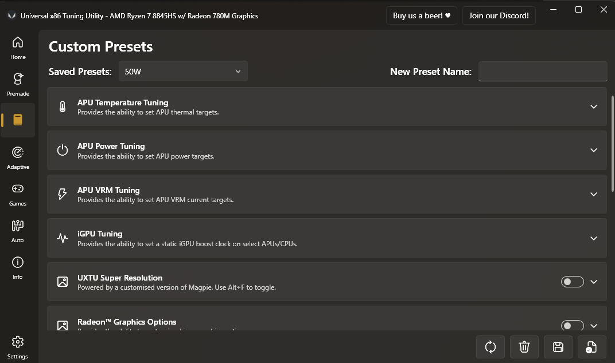Click the UXTU Super Resolution image icon
The height and width of the screenshot is (363, 615).
[63, 282]
